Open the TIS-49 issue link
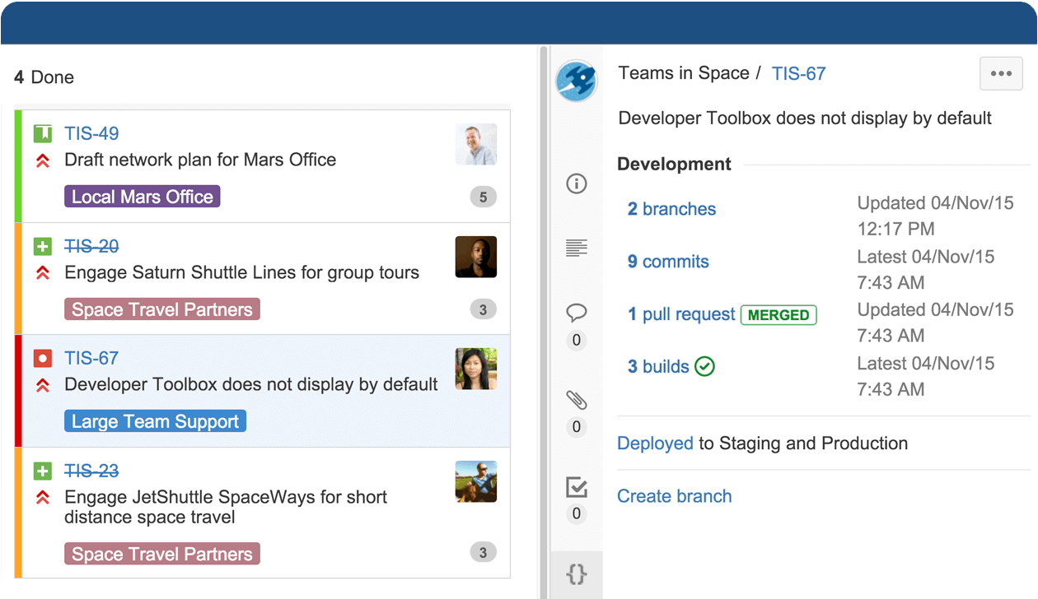The image size is (1038, 599). coord(91,133)
